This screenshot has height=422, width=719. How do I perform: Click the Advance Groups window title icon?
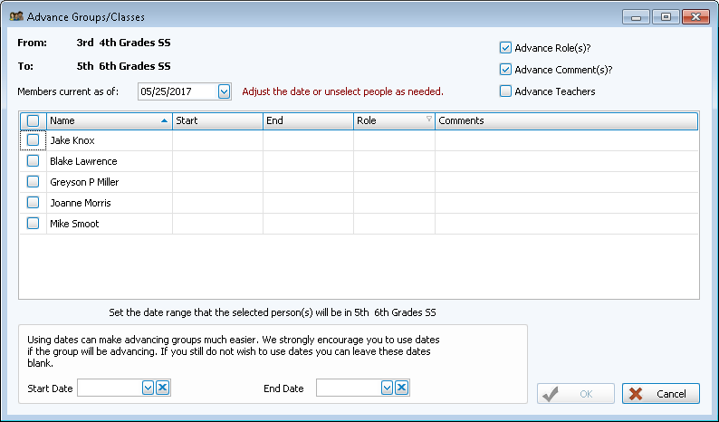[x=15, y=16]
